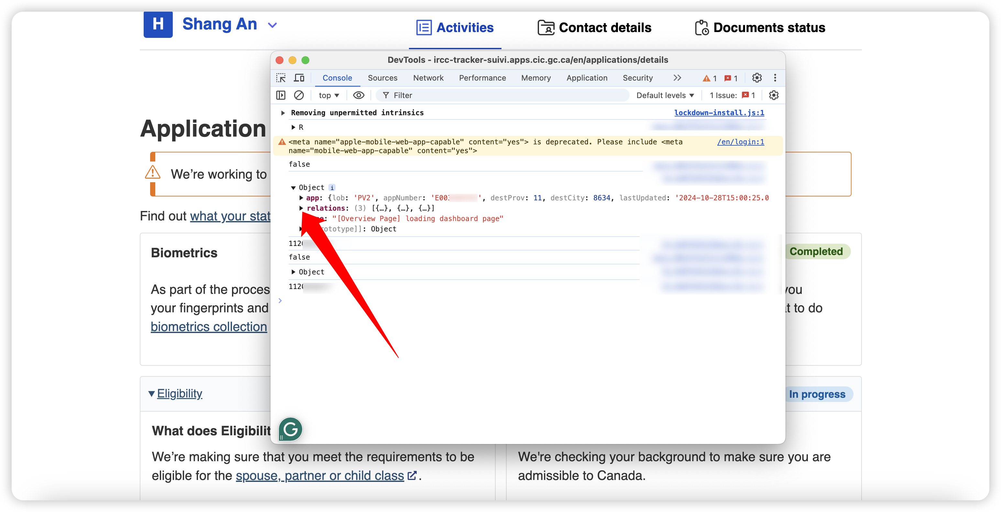The image size is (1001, 512).
Task: Open the Default levels dropdown
Action: pyautogui.click(x=665, y=95)
